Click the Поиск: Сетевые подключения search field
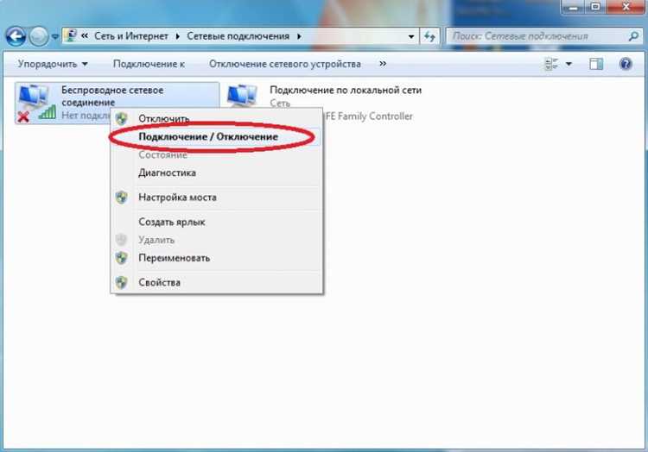 (x=538, y=37)
